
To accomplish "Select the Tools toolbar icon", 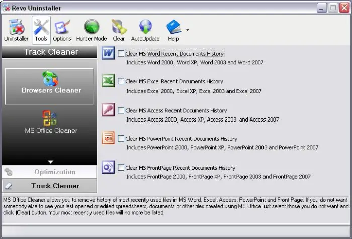I will [x=41, y=30].
